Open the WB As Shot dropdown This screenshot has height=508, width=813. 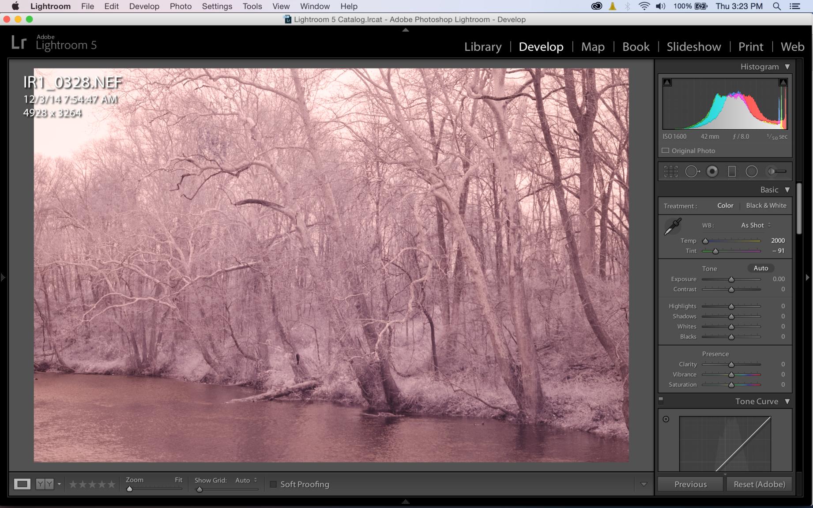click(x=756, y=225)
